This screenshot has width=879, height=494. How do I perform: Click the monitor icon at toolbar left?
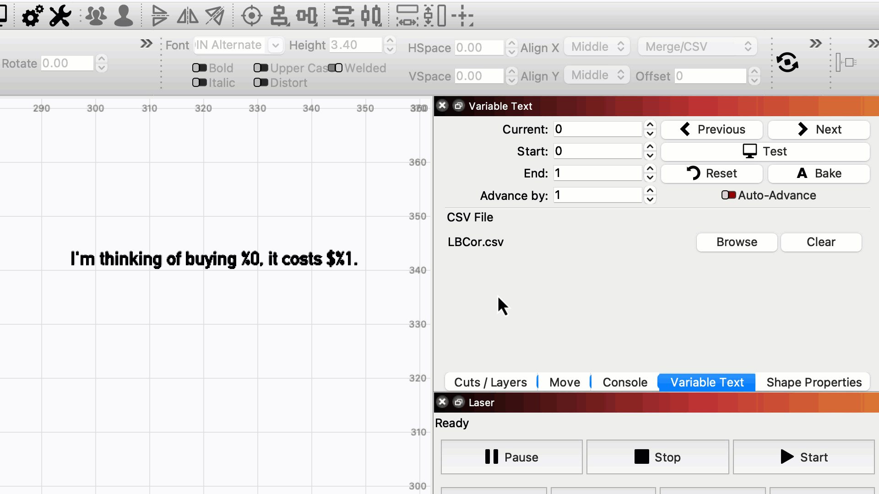[3, 15]
